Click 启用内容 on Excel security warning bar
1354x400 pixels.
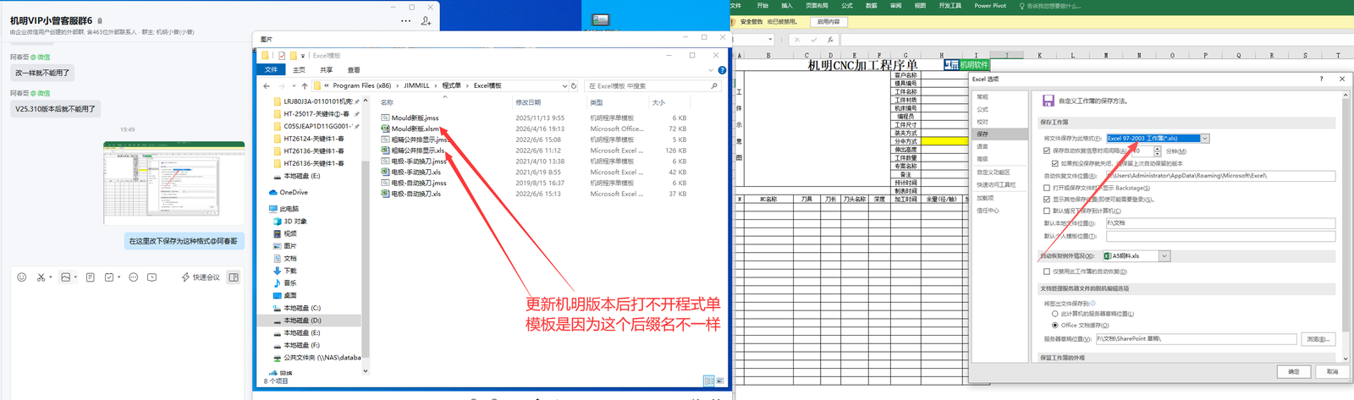[829, 22]
